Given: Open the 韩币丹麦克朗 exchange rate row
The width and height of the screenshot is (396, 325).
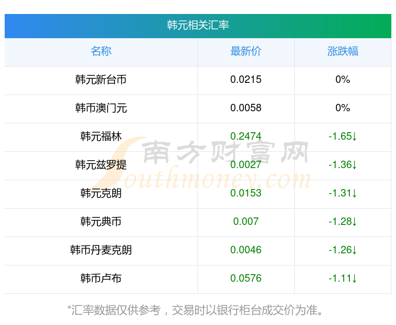Looking at the screenshot, I should click(198, 251).
